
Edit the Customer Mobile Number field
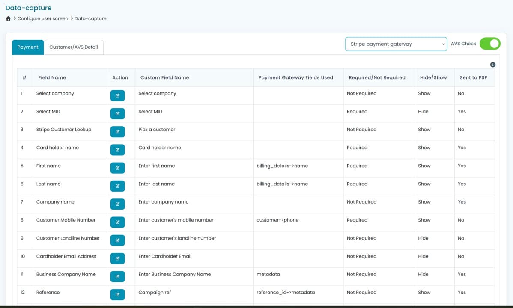[117, 222]
